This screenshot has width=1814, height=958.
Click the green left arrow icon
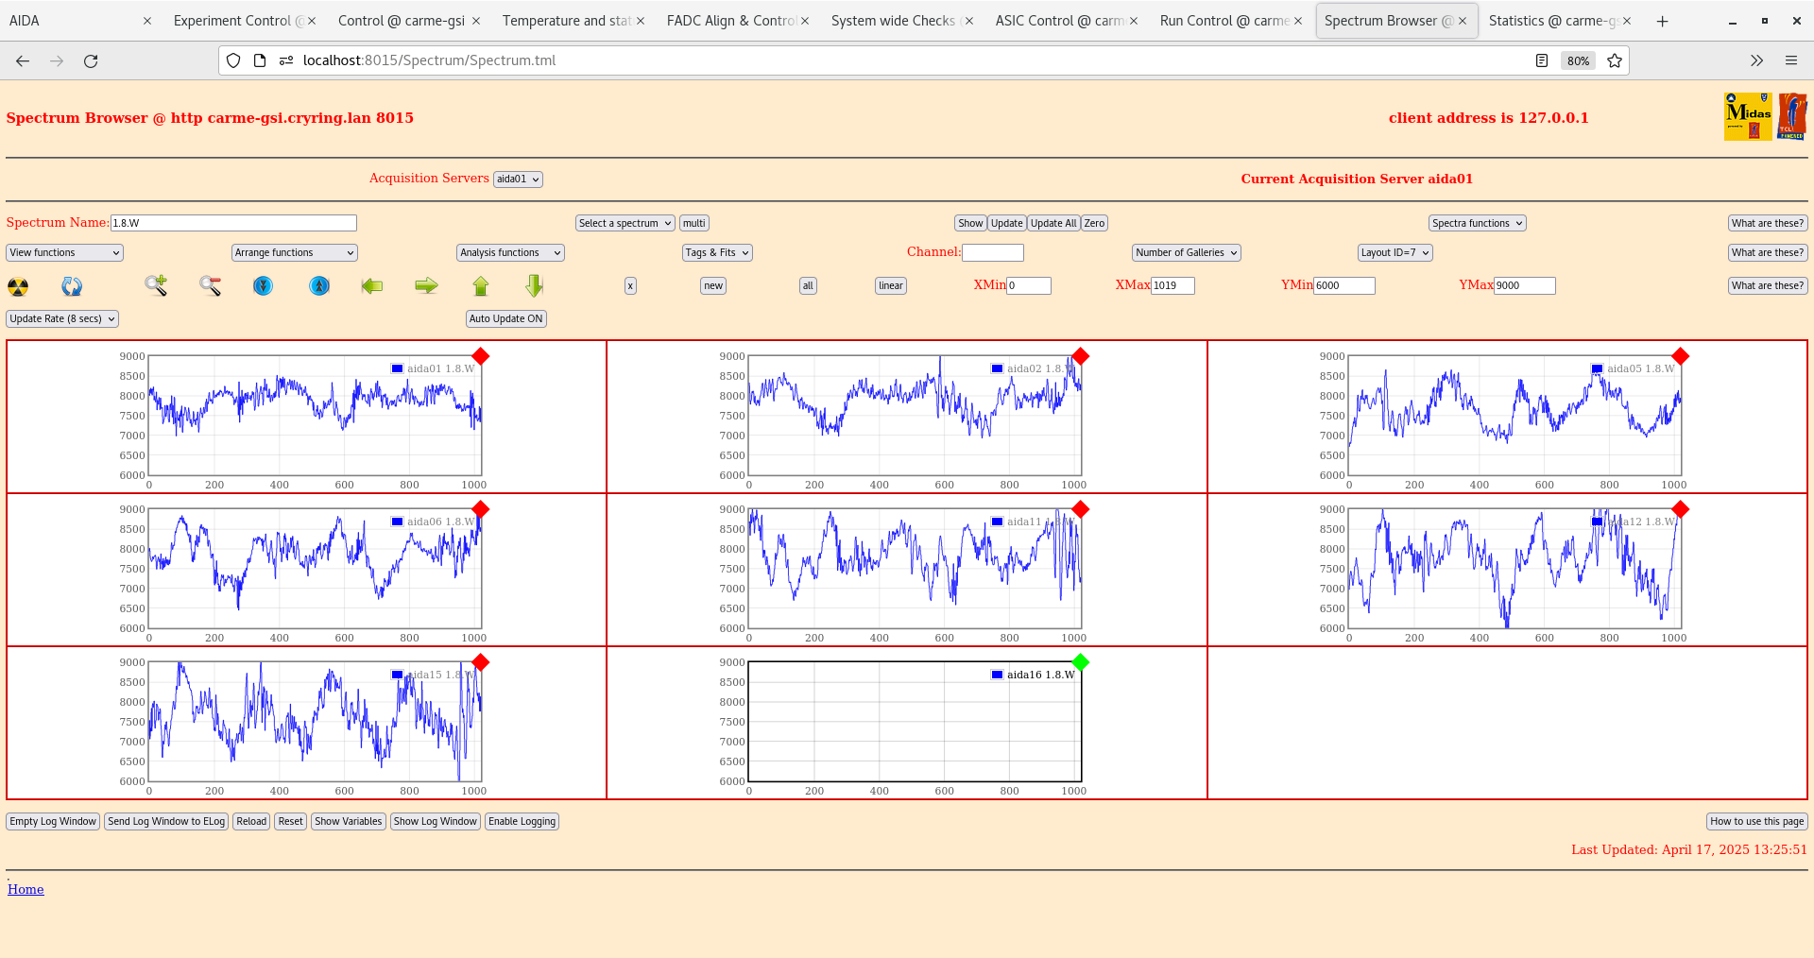tap(372, 285)
